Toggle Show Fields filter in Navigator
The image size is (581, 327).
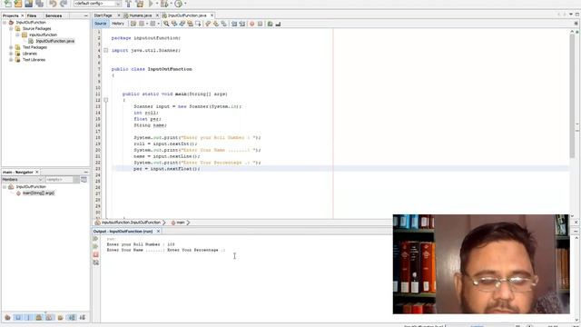18,317
